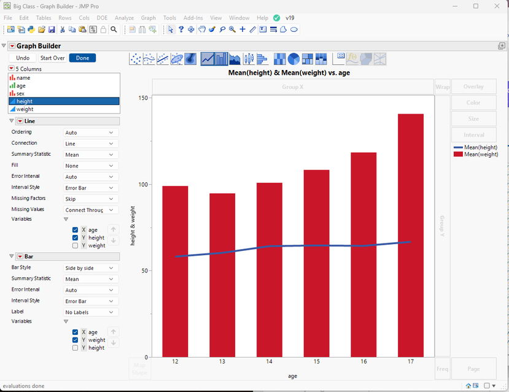Choose the Pie chart element icon
The image size is (509, 392).
click(293, 59)
